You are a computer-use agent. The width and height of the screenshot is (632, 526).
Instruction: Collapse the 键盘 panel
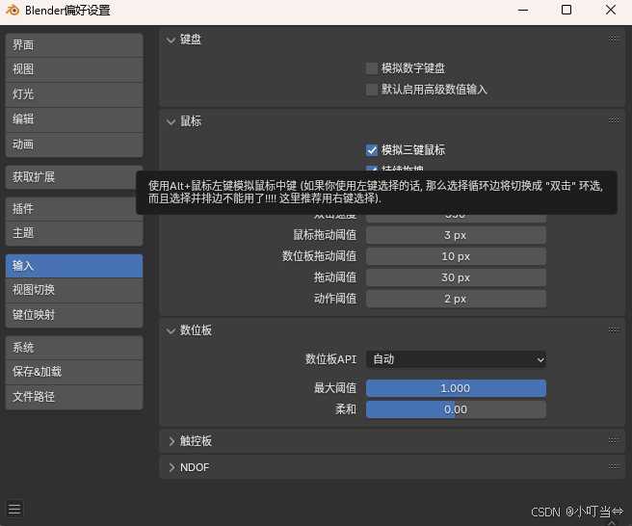[171, 39]
